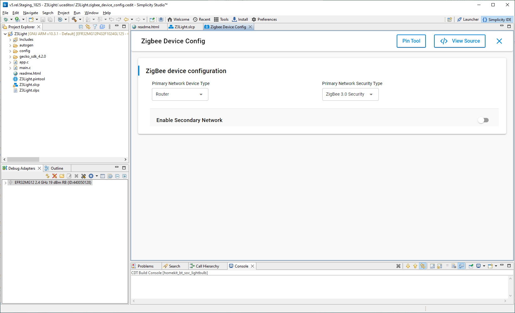The height and width of the screenshot is (313, 515).
Task: Click the Debug bug icon in toolbar
Action: [6, 19]
